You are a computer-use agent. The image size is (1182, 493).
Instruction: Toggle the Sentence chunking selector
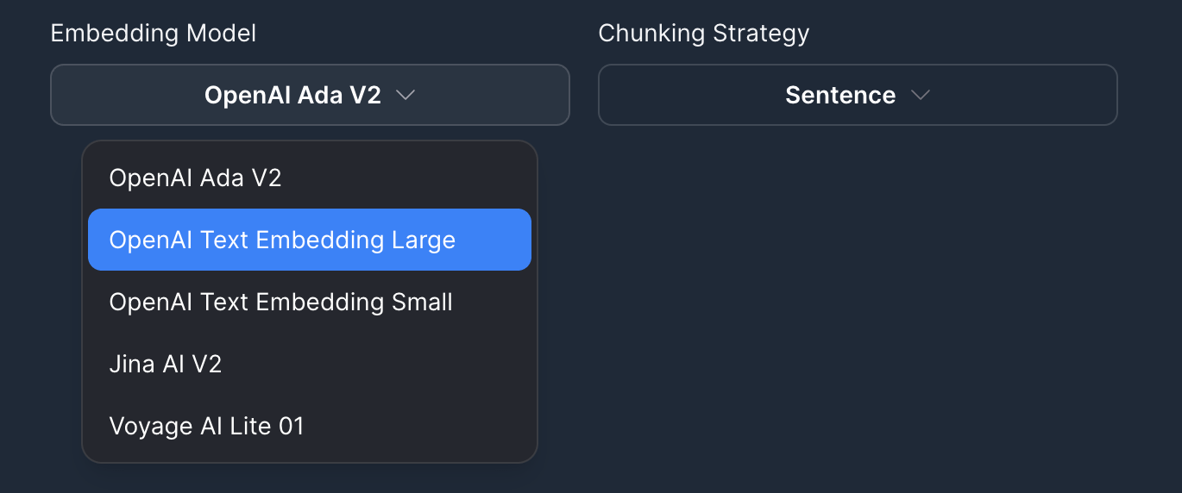pyautogui.click(x=858, y=95)
